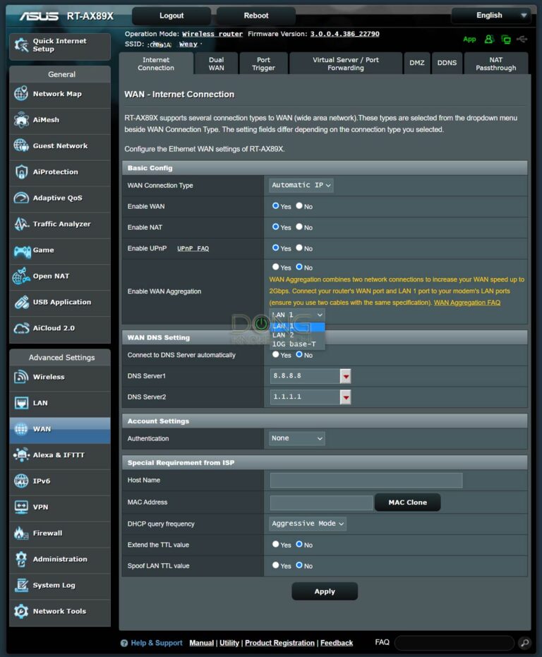Open AiProtection shield icon
Screen dimensions: 542x657
tap(21, 172)
